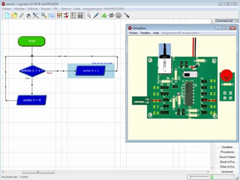The width and height of the screenshot is (240, 180).
Task: Click the greyed Save icon in toolbar
Action: [21, 15]
